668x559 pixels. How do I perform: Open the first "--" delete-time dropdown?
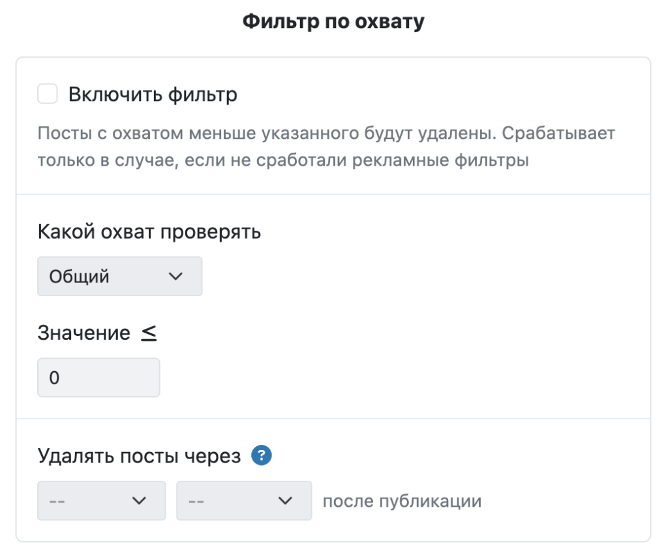101,501
